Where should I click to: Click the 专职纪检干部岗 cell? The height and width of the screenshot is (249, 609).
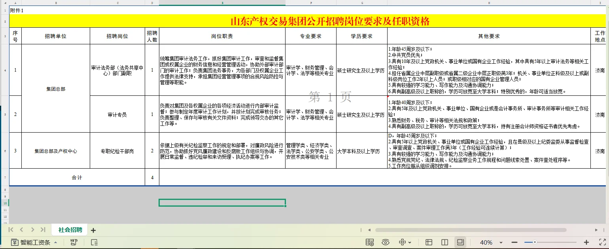(117, 151)
